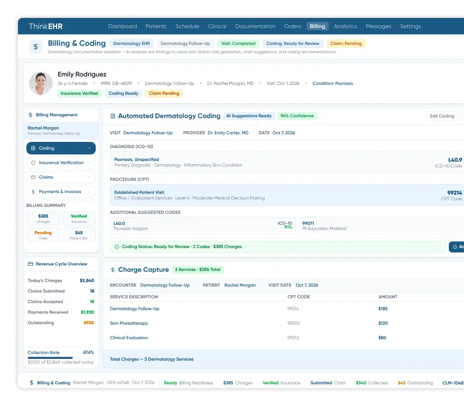The height and width of the screenshot is (406, 464).
Task: Click the Submitted Claim footer status
Action: point(328,383)
